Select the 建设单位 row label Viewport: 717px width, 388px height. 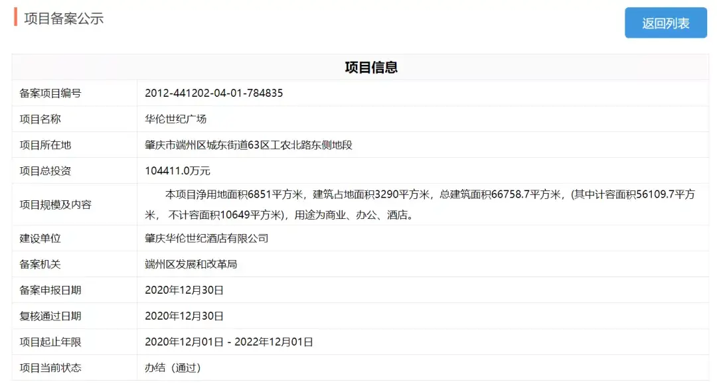pos(40,238)
